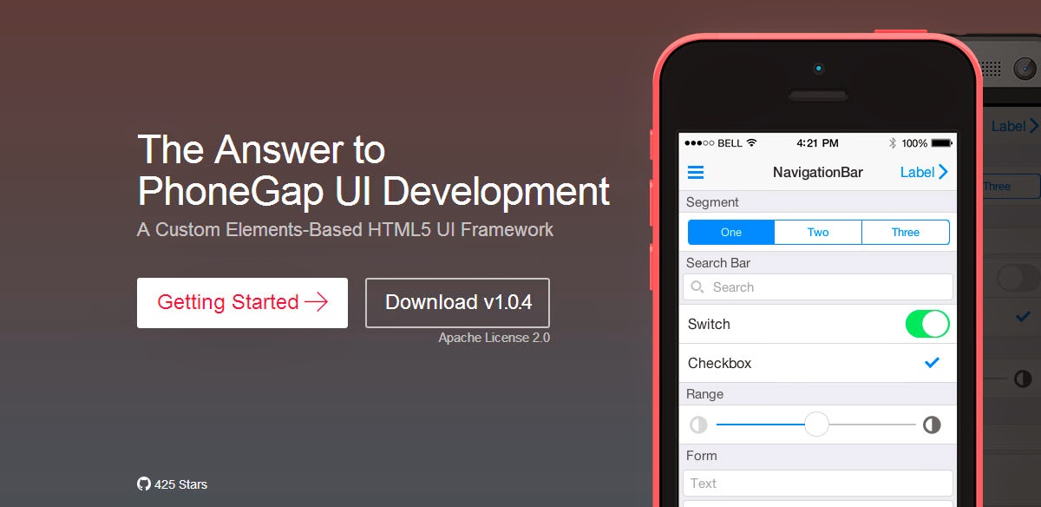Click the NavigationBar title text

pos(818,172)
